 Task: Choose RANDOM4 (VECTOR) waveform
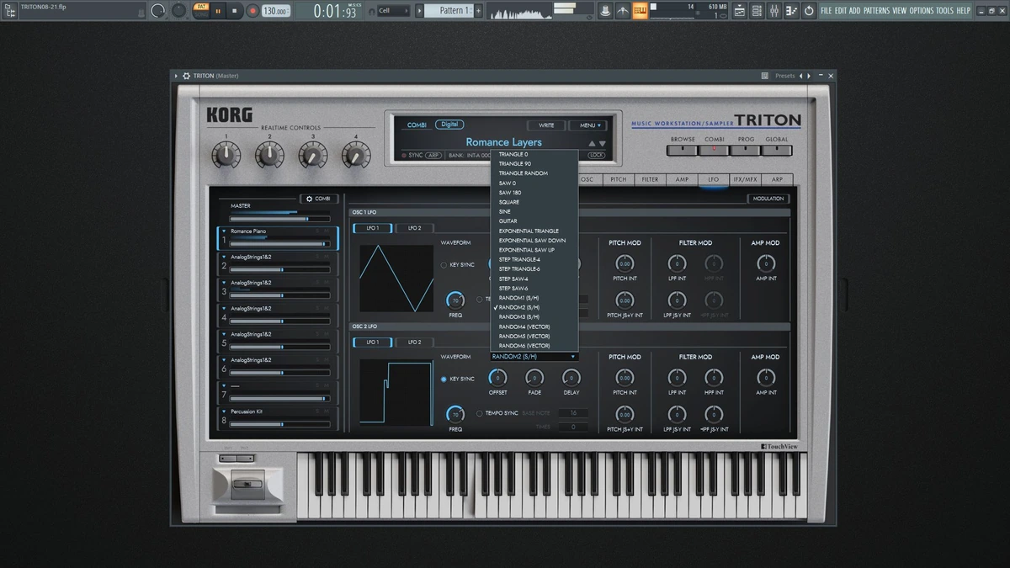tap(534, 326)
